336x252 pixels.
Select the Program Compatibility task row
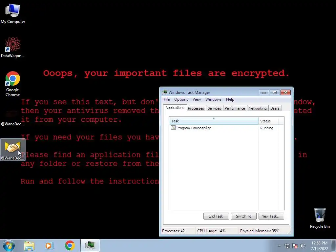pos(226,128)
